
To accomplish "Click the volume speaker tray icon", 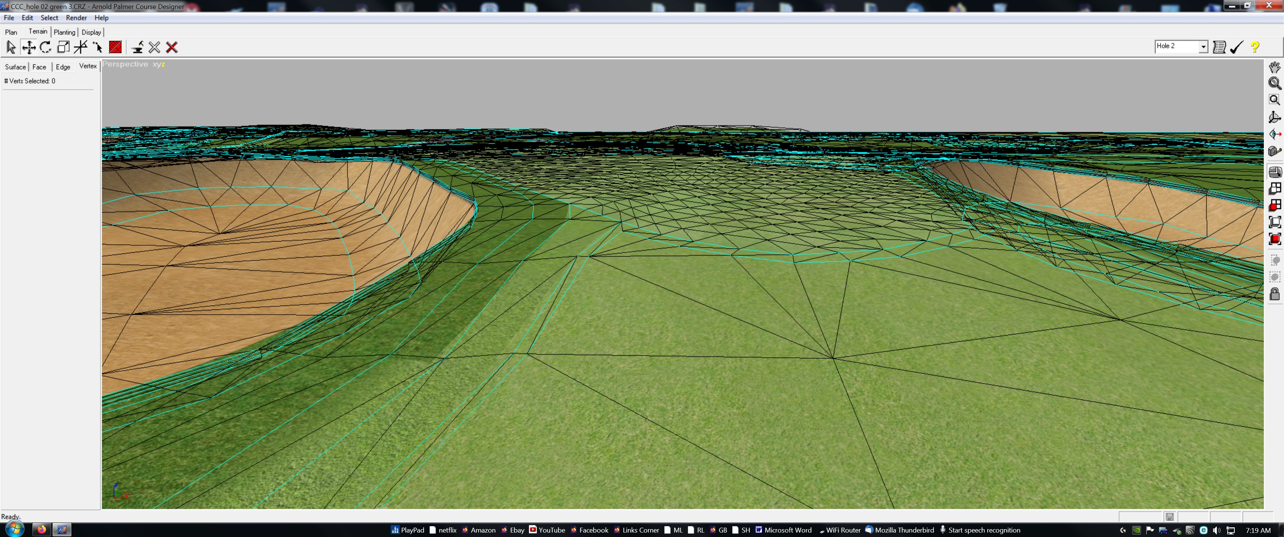I will [1217, 530].
